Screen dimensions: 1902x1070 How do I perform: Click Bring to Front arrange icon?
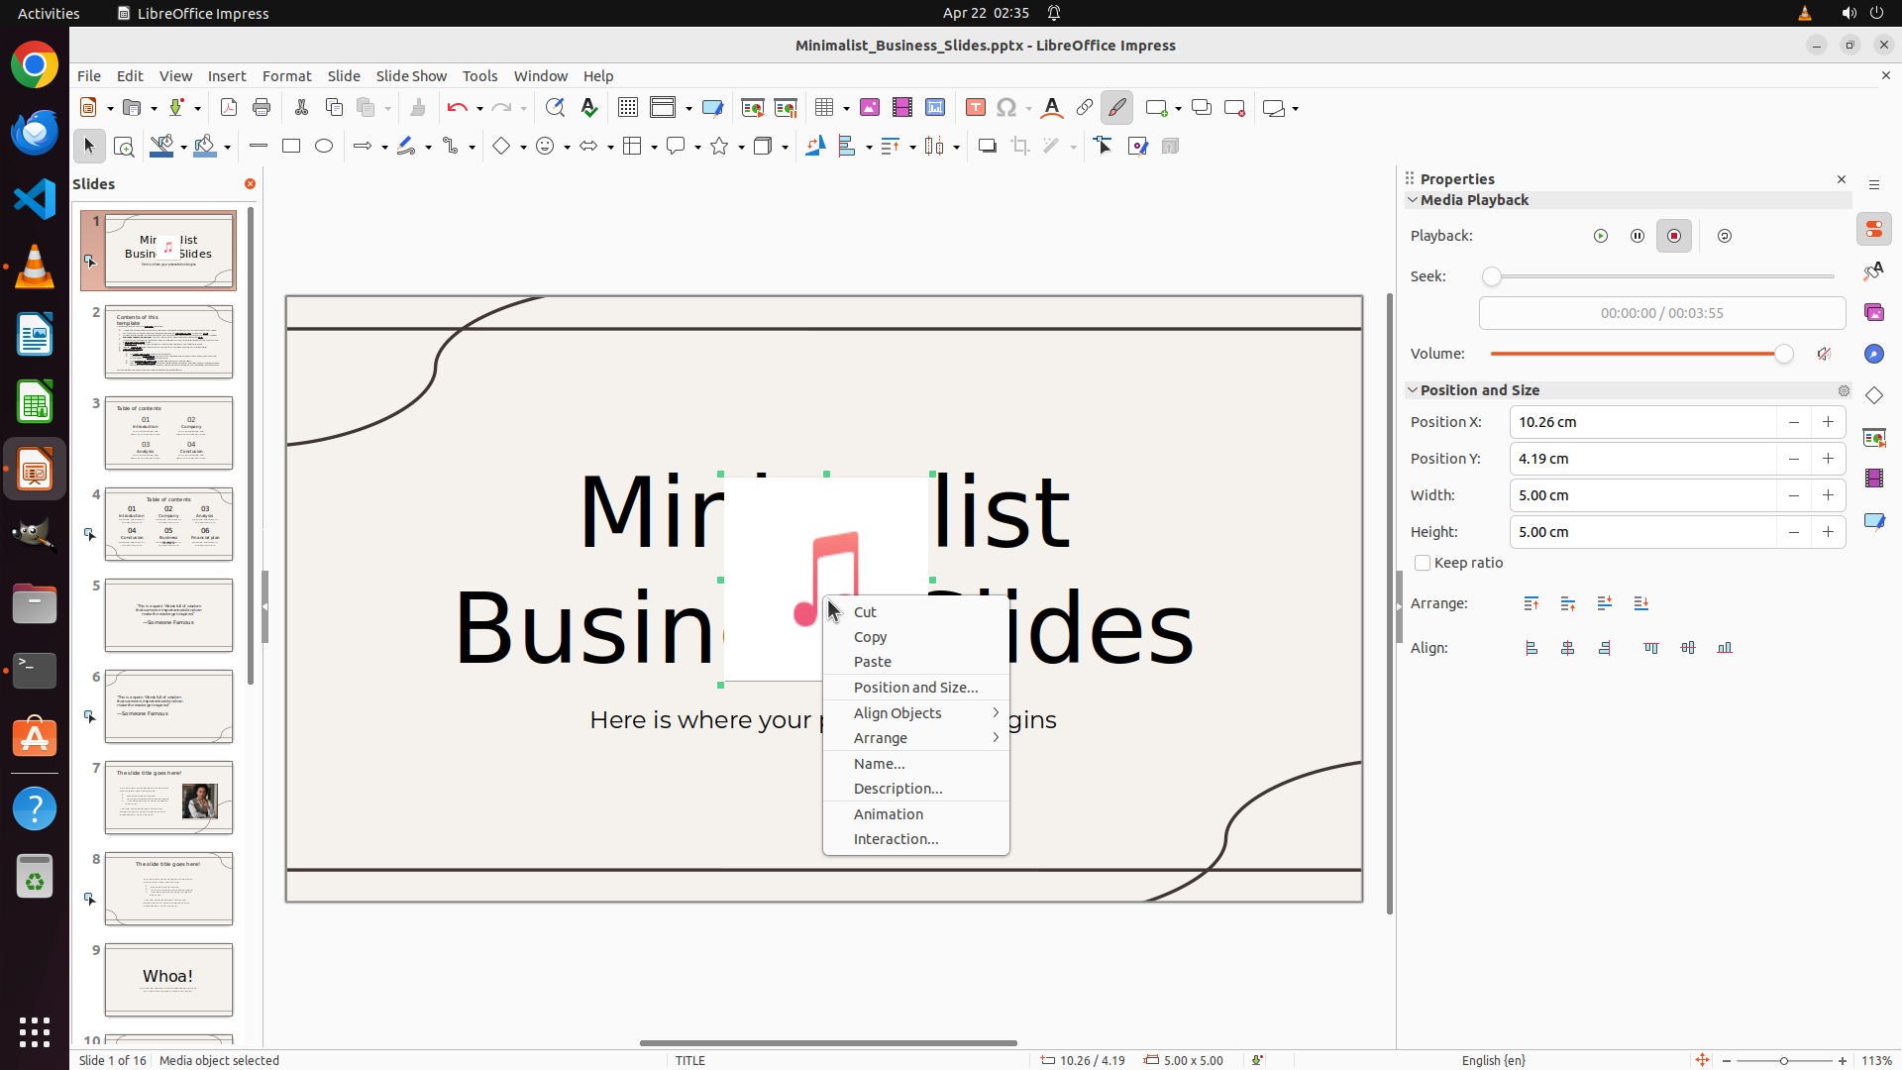point(1531,603)
